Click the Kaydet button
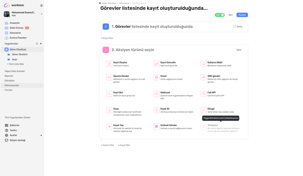 pyautogui.click(x=242, y=15)
